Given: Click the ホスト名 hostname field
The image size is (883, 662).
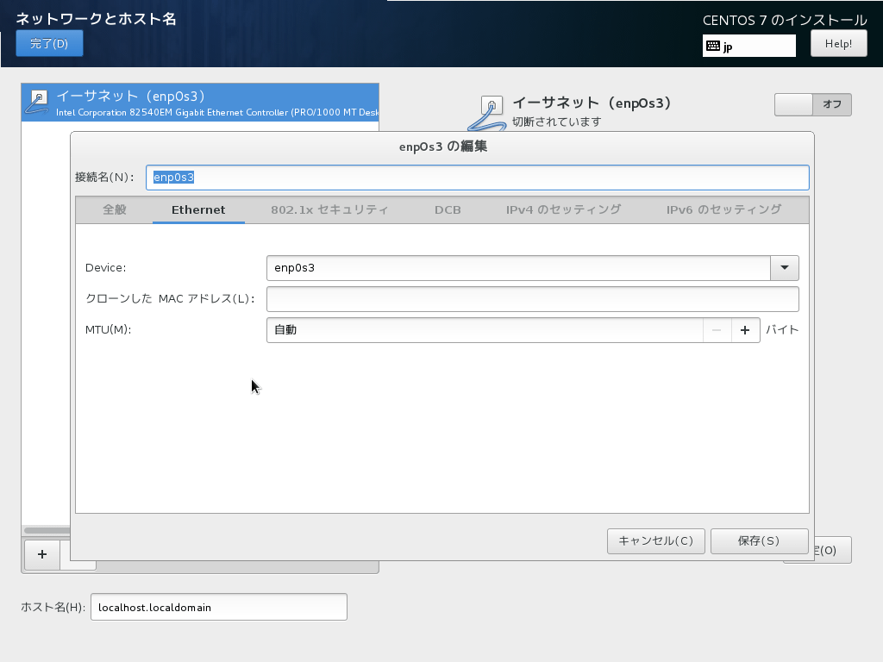Looking at the screenshot, I should pos(218,607).
